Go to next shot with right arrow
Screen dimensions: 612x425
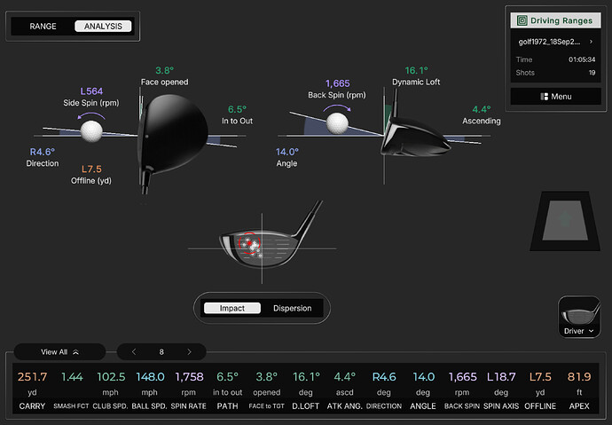pos(189,352)
